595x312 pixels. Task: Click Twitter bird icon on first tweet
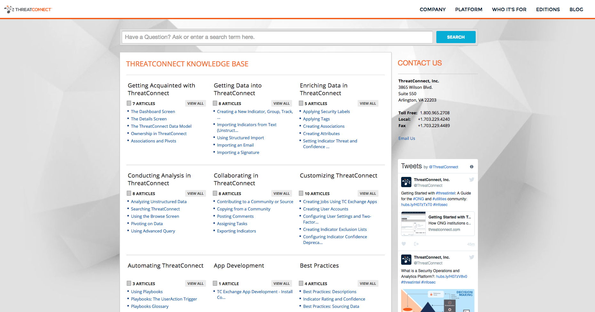472,179
